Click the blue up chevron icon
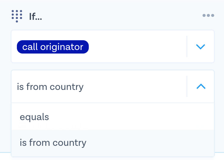 (x=201, y=86)
